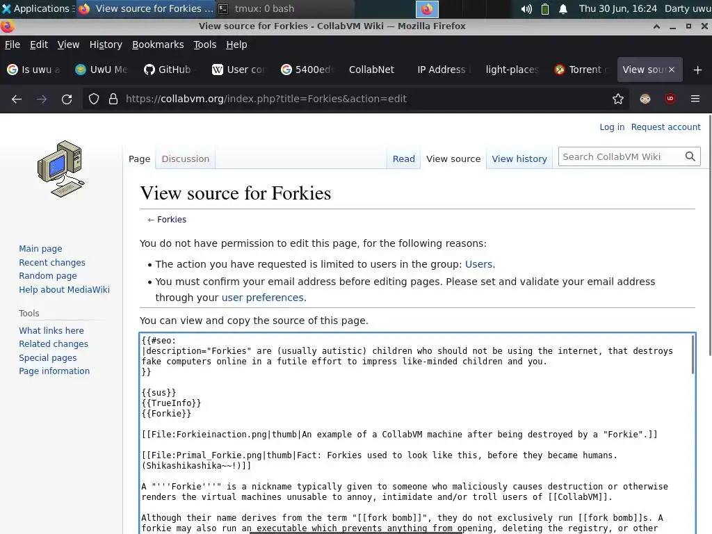The width and height of the screenshot is (712, 534).
Task: Open the Firefox hamburger menu
Action: click(x=695, y=99)
